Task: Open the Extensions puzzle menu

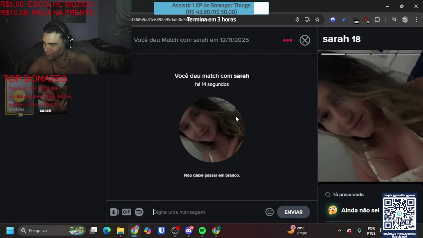Action: [x=378, y=20]
